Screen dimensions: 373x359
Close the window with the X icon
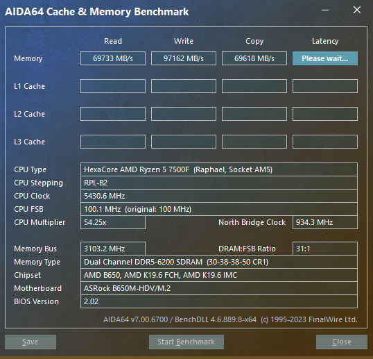(357, 10)
